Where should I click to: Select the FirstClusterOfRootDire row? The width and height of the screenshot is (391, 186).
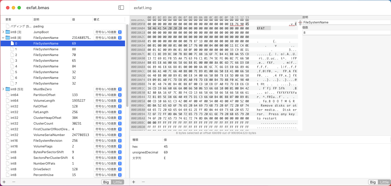[x=63, y=129]
